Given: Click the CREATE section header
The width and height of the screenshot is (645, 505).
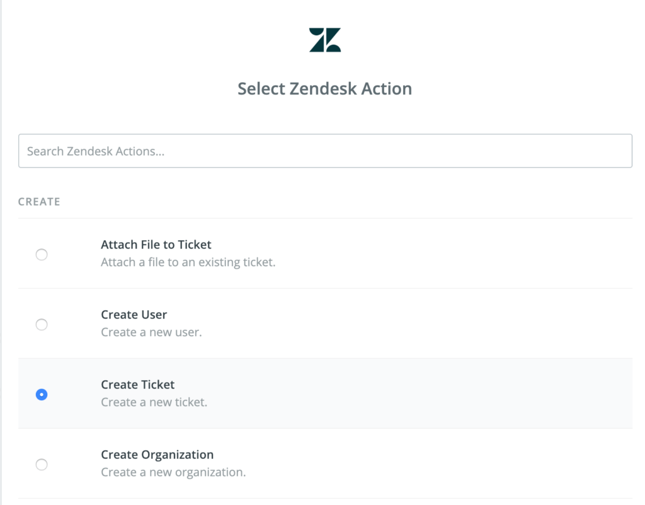Looking at the screenshot, I should click(x=39, y=202).
